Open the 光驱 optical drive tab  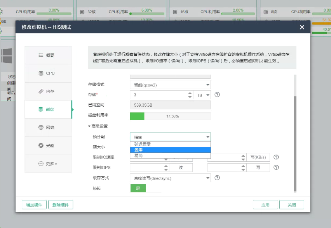click(x=48, y=146)
